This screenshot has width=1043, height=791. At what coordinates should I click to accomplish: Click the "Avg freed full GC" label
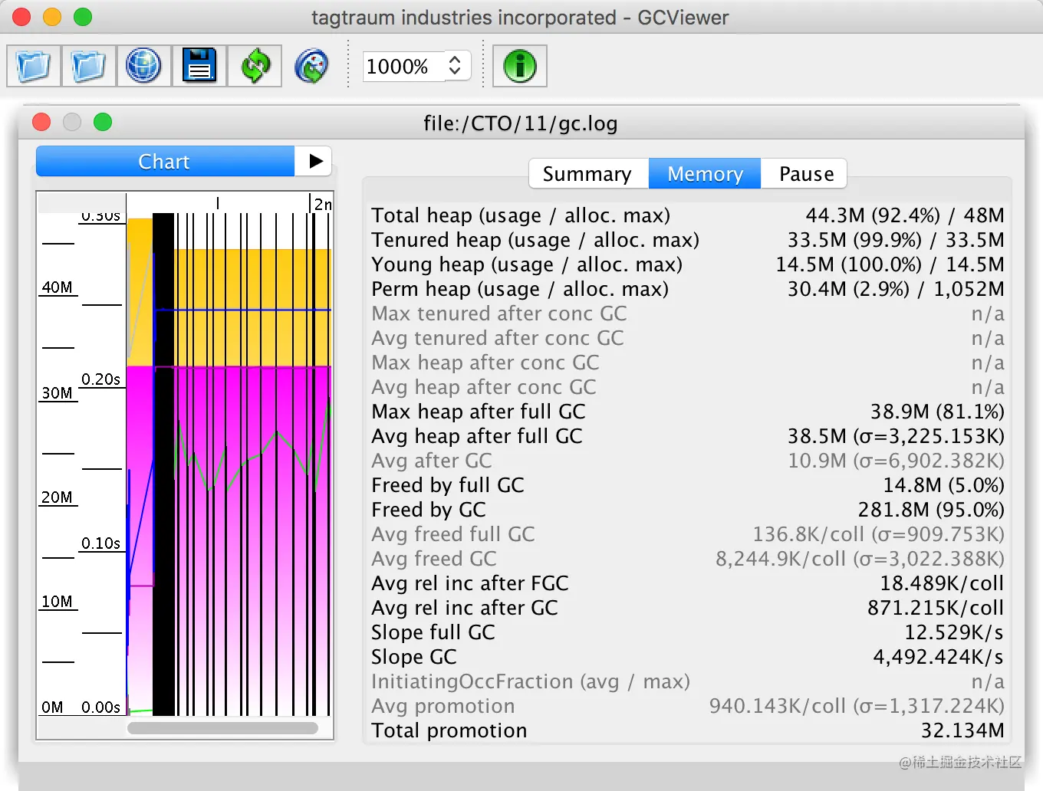453,534
